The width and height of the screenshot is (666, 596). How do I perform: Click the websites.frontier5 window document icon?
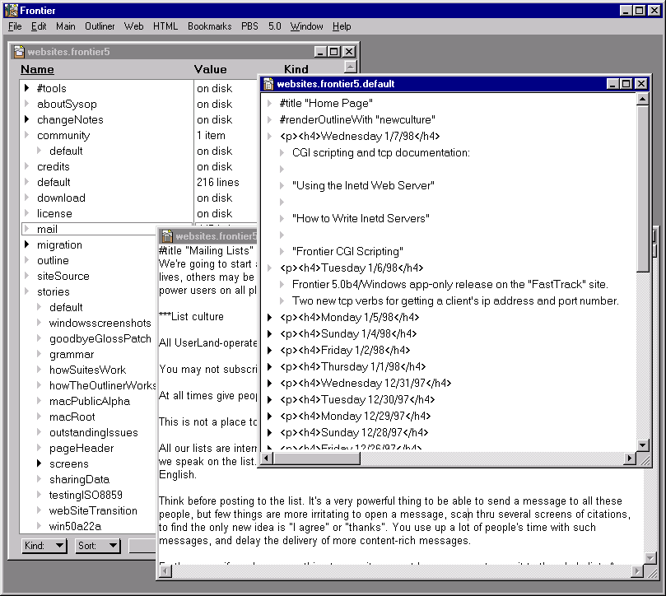pos(19,52)
